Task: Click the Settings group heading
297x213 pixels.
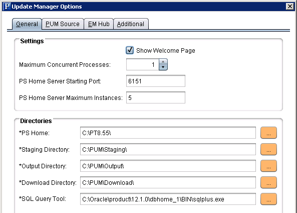Action: point(32,41)
